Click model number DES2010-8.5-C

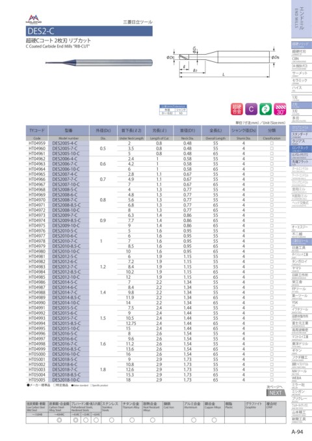click(x=66, y=246)
